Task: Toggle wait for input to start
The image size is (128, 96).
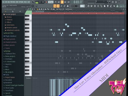Action: click(59, 2)
